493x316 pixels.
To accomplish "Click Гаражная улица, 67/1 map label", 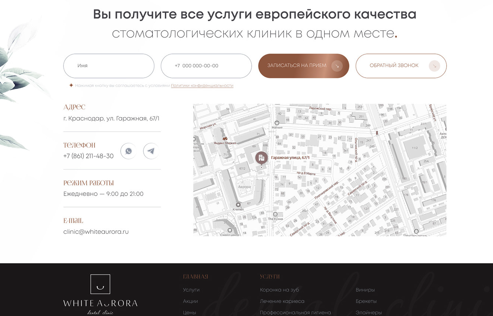I will click(x=290, y=158).
